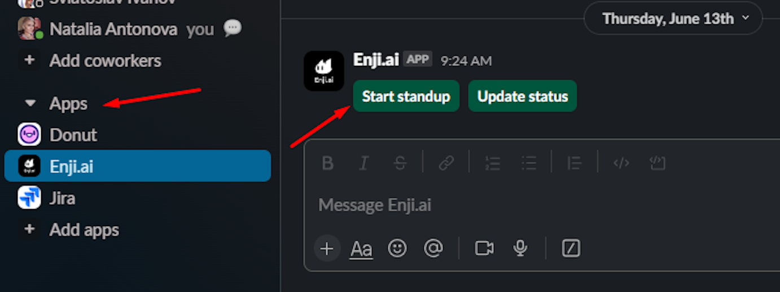
Task: Toggle bold text formatting
Action: [x=327, y=163]
